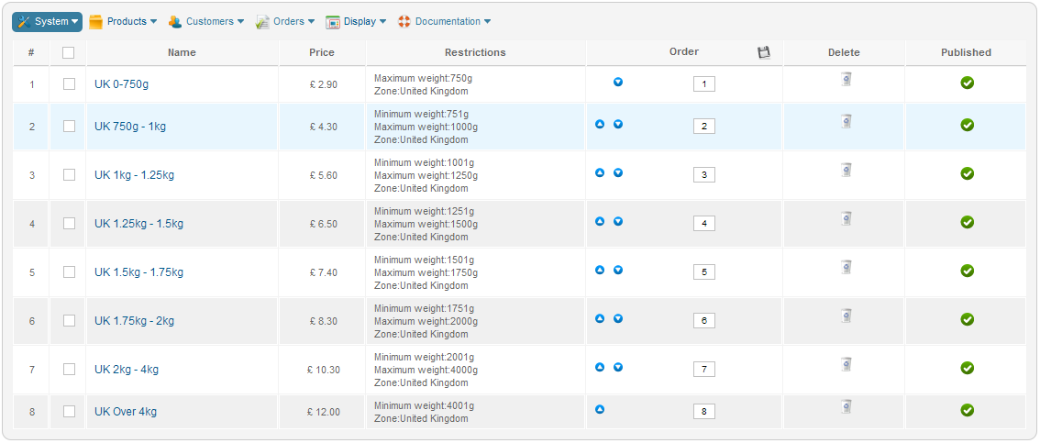Delete the UK Over 4kg method
The image size is (1040, 443).
coord(846,406)
